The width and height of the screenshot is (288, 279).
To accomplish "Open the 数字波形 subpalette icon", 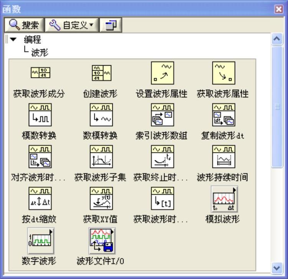I will pos(41,241).
